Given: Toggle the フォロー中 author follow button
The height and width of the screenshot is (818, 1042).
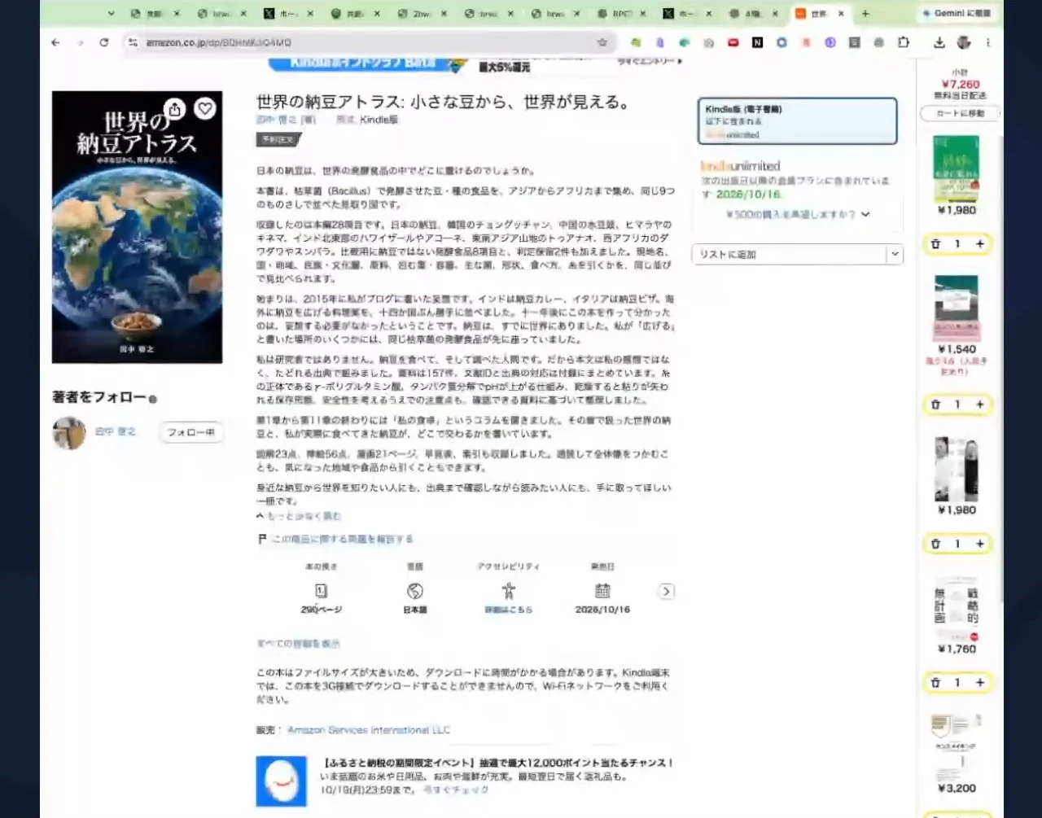Looking at the screenshot, I should pyautogui.click(x=191, y=432).
